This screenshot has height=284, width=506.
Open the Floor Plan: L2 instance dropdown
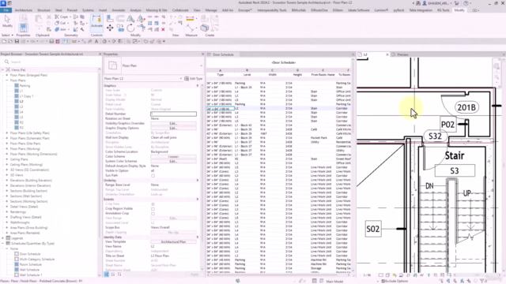pyautogui.click(x=181, y=79)
